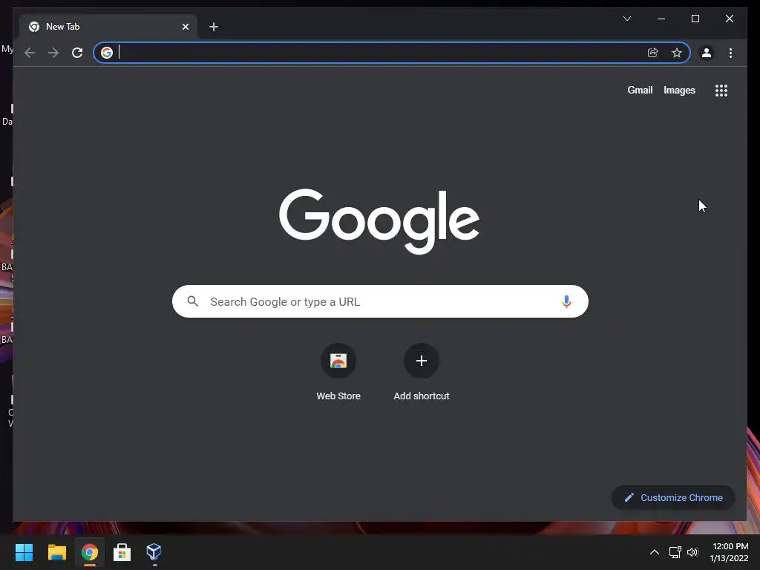Viewport: 760px width, 570px height.
Task: Close the New Tab tab
Action: click(185, 27)
